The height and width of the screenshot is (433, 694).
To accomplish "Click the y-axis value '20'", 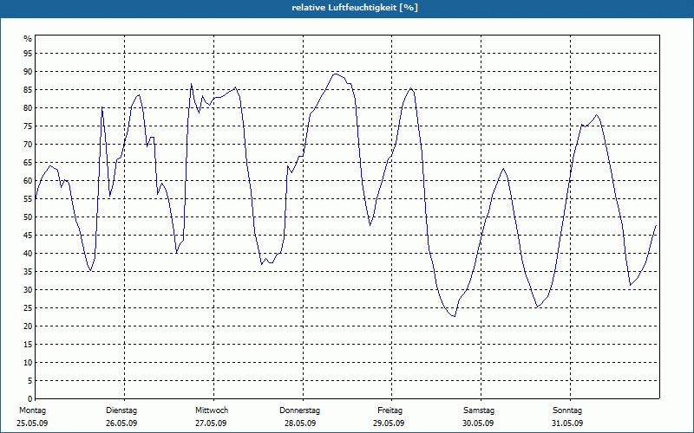I will point(28,326).
